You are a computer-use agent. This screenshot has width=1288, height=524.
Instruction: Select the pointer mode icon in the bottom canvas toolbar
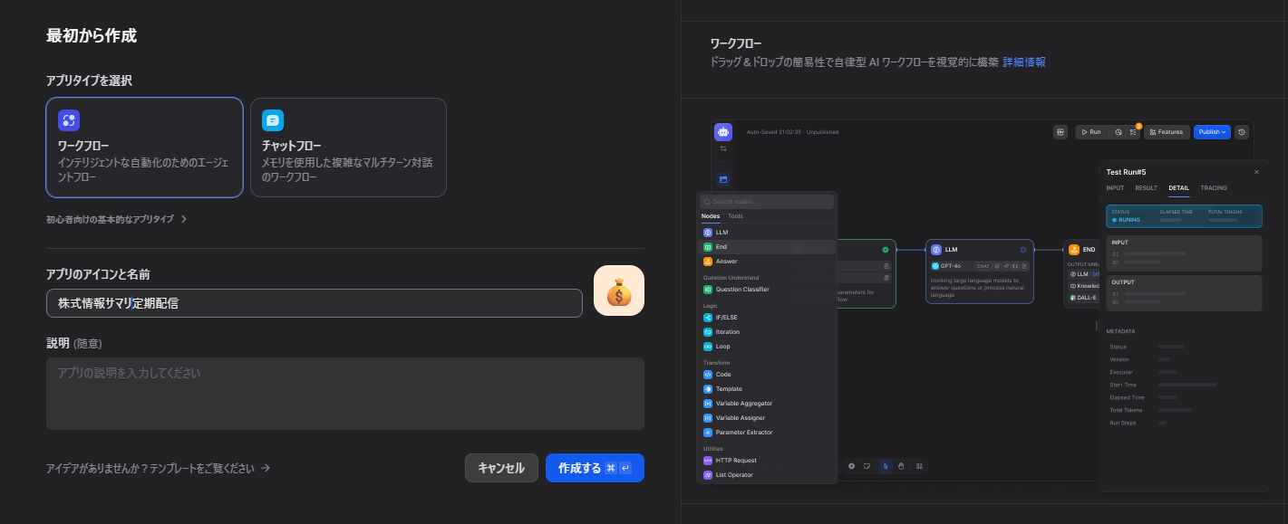tap(886, 466)
